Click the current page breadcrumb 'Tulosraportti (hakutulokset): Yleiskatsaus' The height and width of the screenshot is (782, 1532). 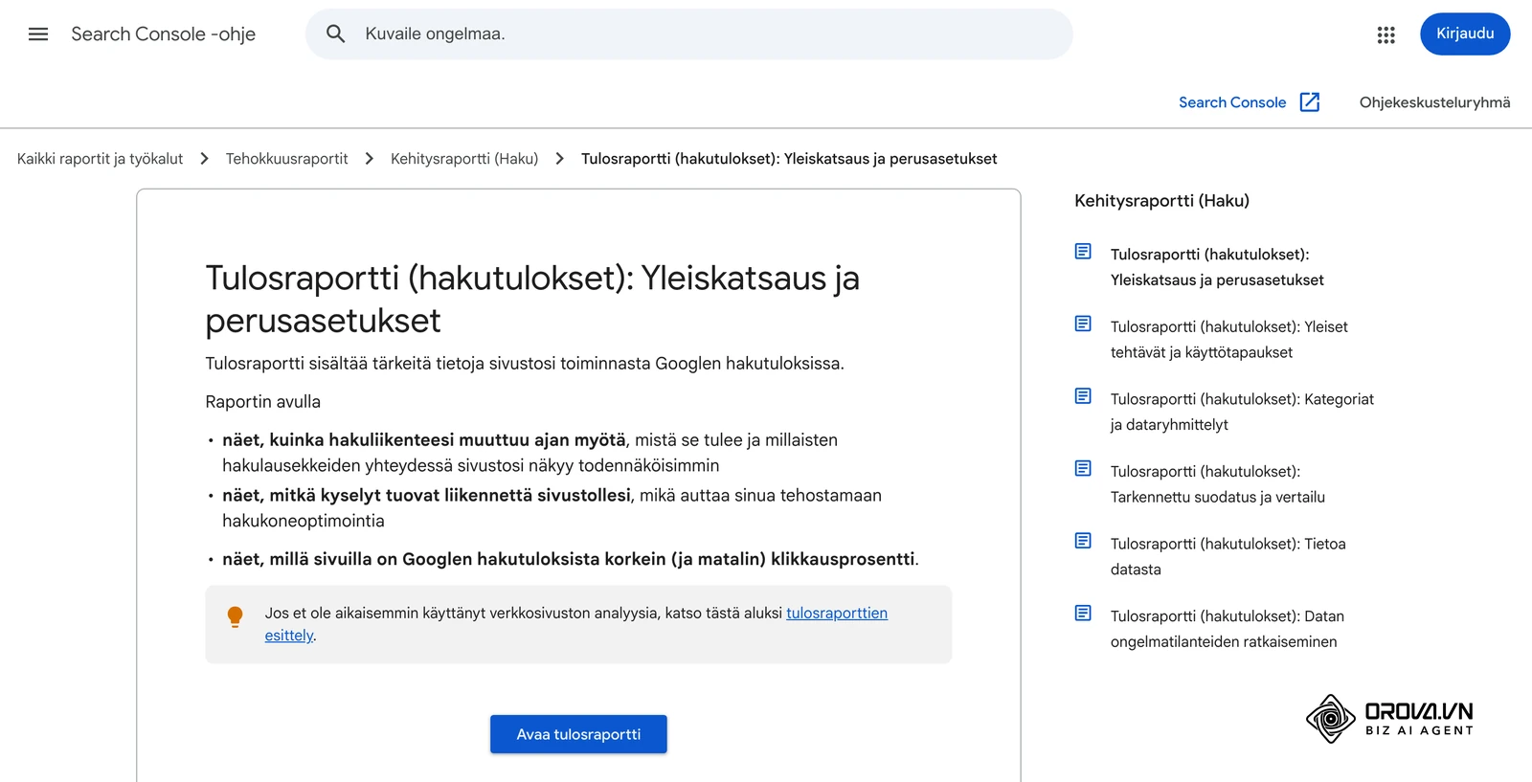[789, 159]
